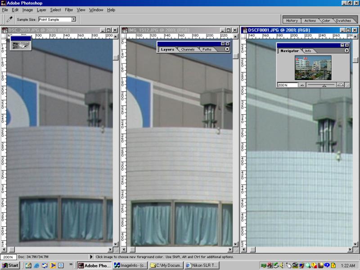Click the DSC_2019.JPG vertical scrollbar handle

[x=116, y=58]
